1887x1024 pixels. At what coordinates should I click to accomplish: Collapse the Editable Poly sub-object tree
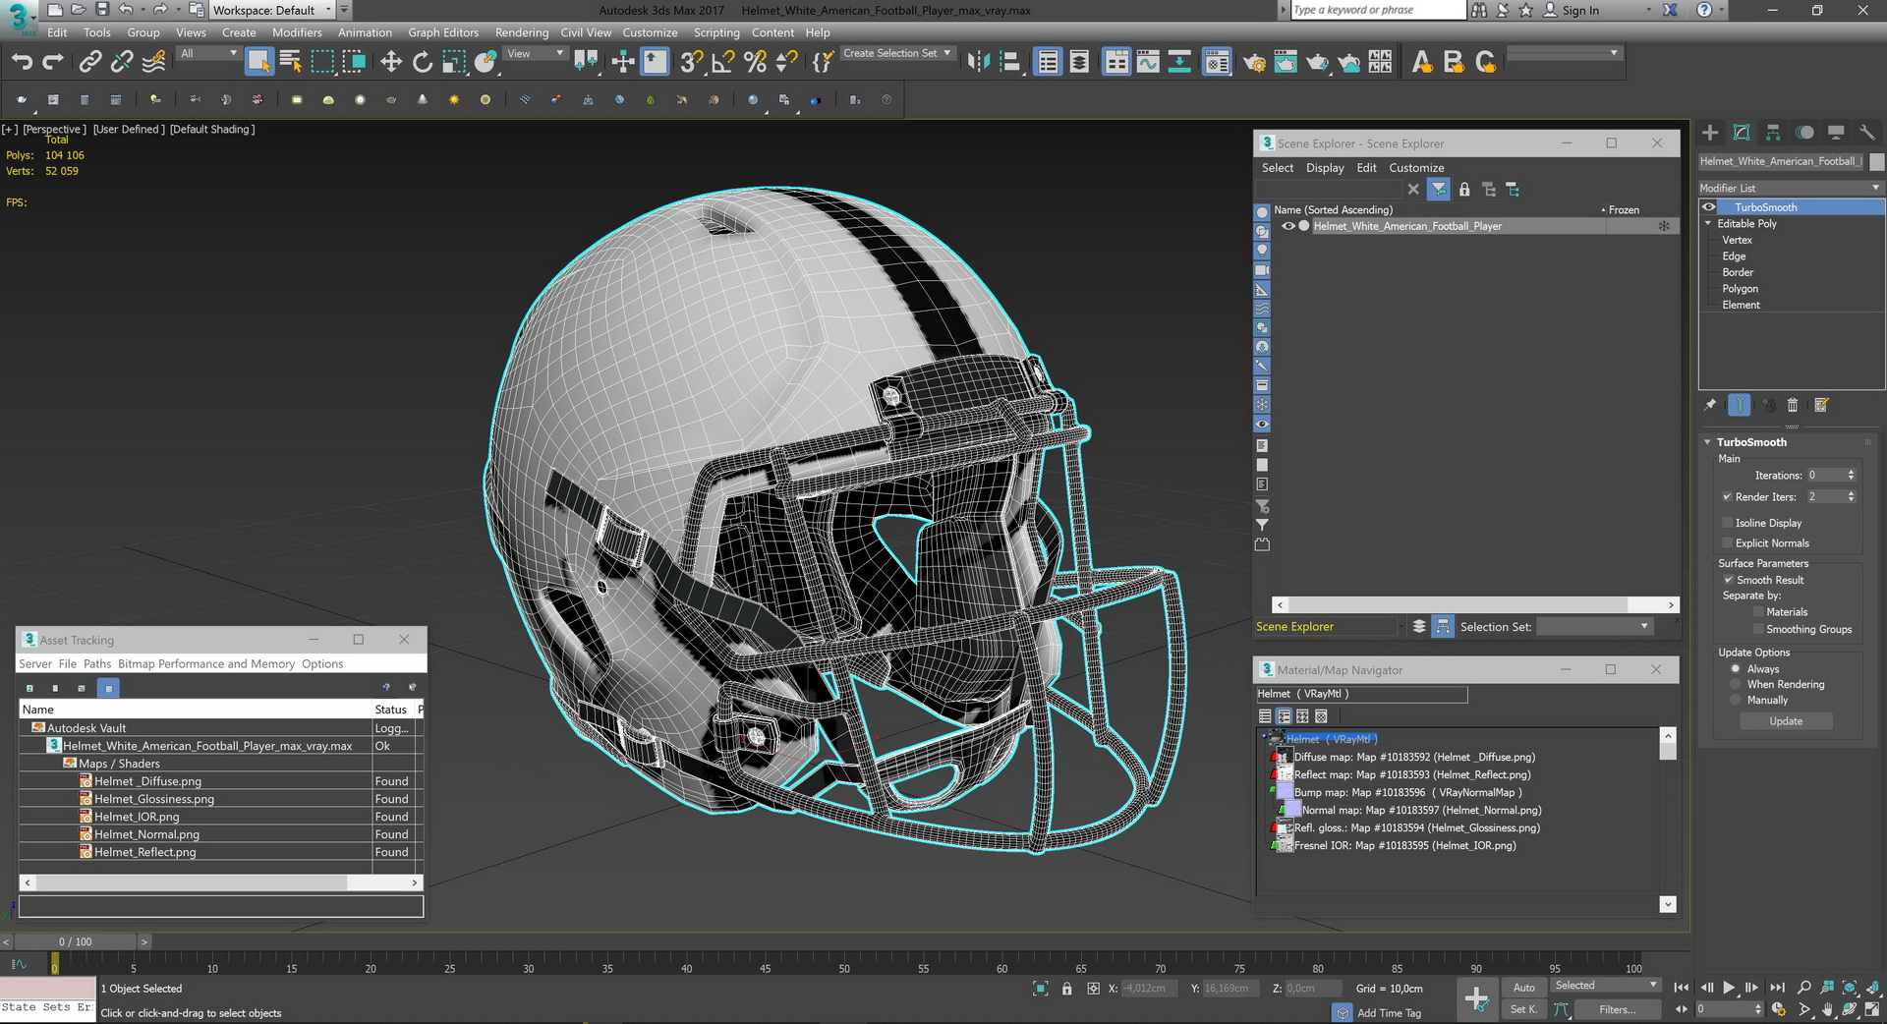(x=1708, y=224)
